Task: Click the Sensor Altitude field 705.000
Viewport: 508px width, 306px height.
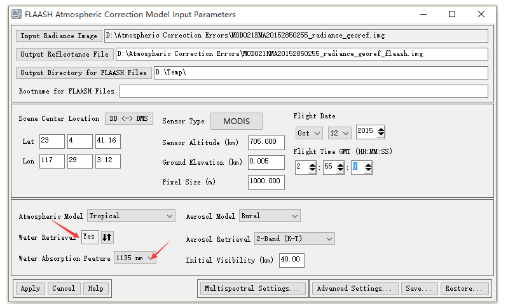Action: coord(266,143)
